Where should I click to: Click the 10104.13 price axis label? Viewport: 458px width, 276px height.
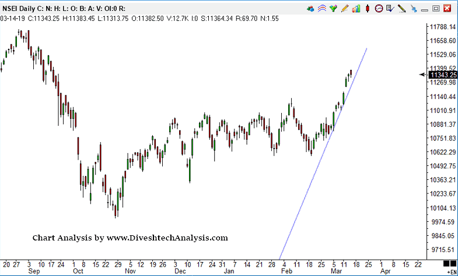tap(443, 208)
